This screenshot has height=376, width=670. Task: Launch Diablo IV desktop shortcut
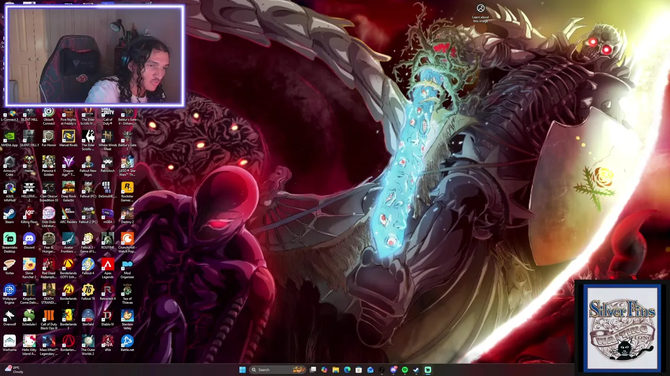pyautogui.click(x=107, y=319)
